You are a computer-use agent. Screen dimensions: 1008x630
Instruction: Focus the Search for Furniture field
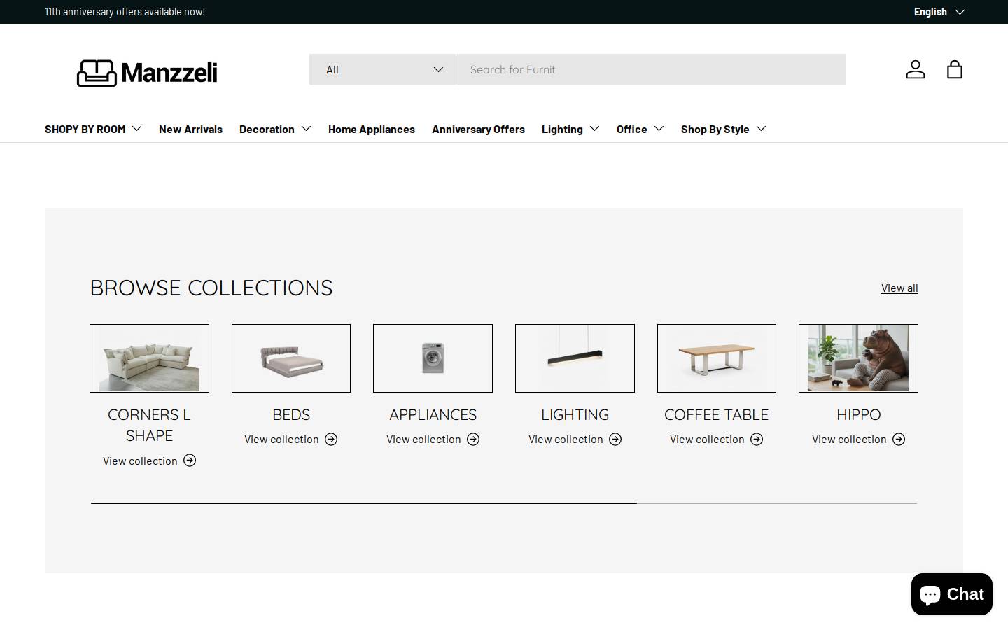pos(651,69)
